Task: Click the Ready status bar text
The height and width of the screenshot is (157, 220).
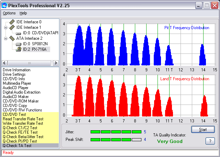Action: tap(8, 153)
